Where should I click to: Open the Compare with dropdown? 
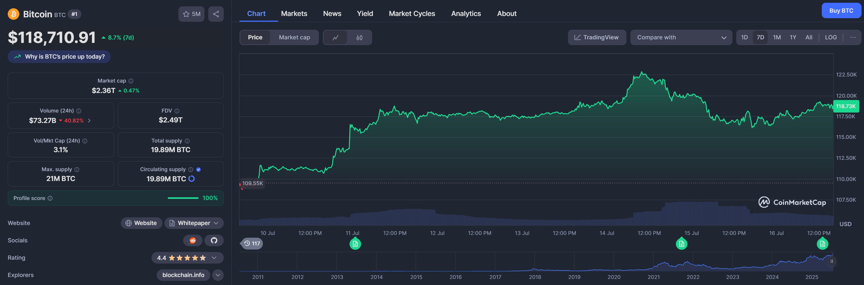click(x=681, y=37)
